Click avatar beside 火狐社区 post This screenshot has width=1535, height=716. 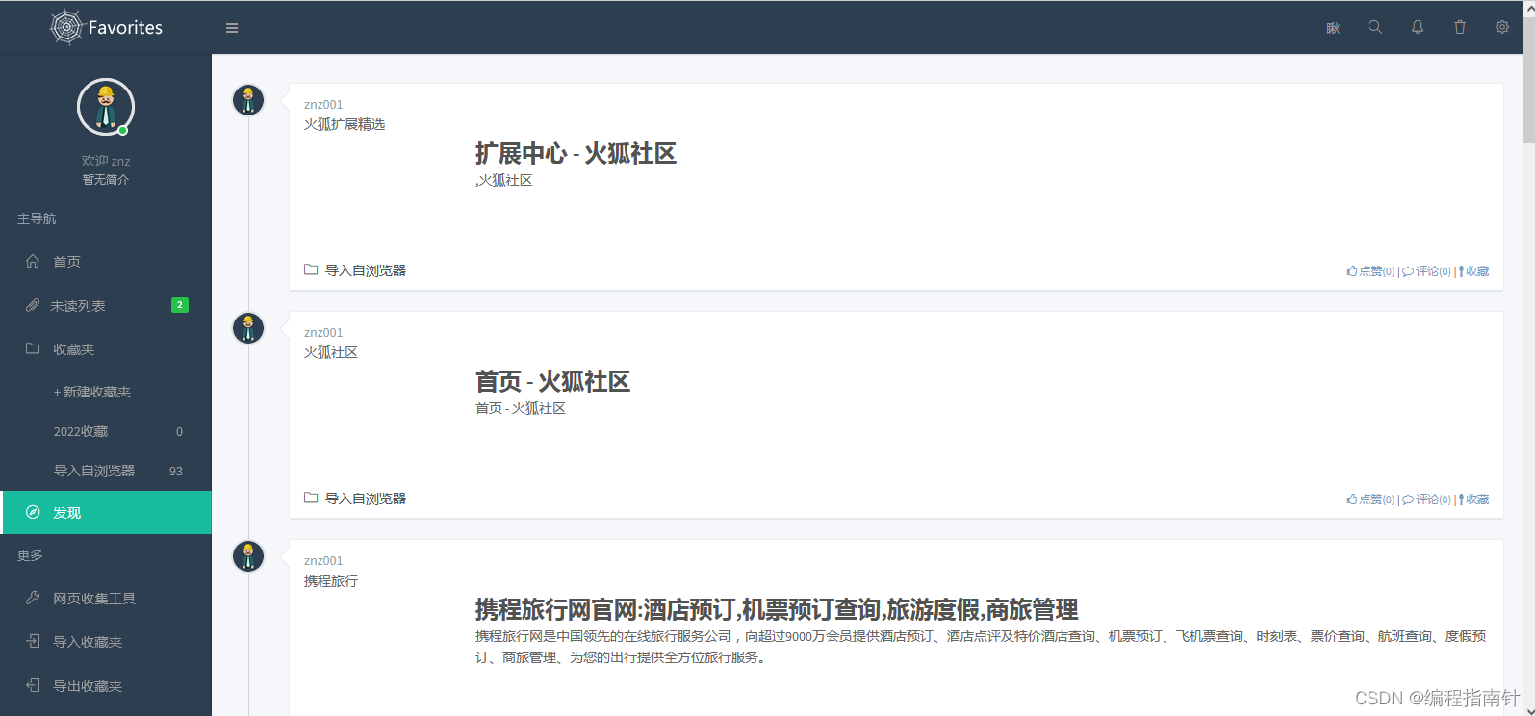click(248, 328)
